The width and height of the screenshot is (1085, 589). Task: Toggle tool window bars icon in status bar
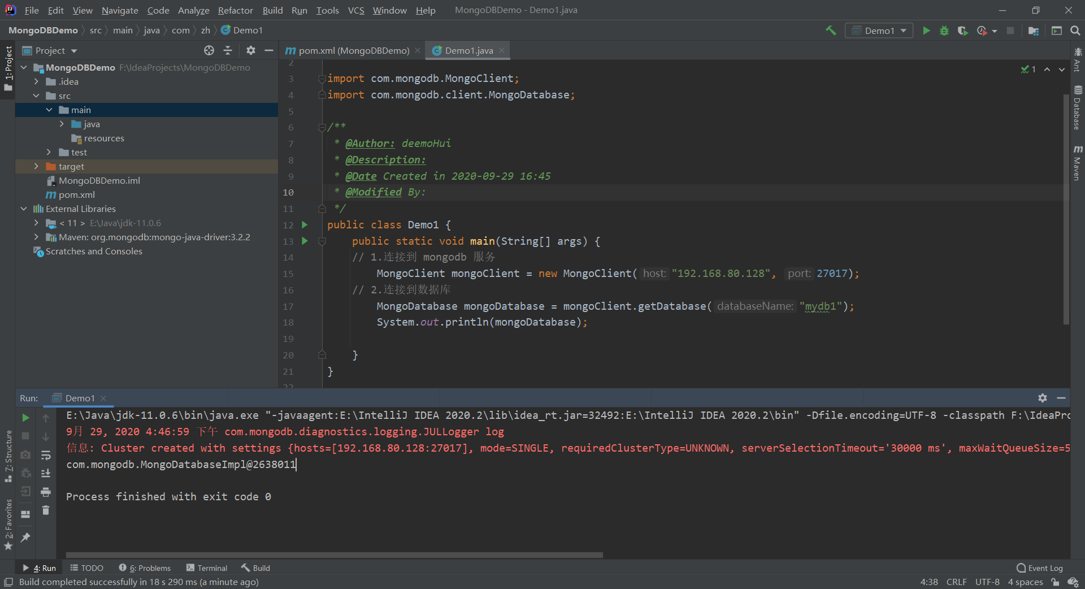click(8, 582)
